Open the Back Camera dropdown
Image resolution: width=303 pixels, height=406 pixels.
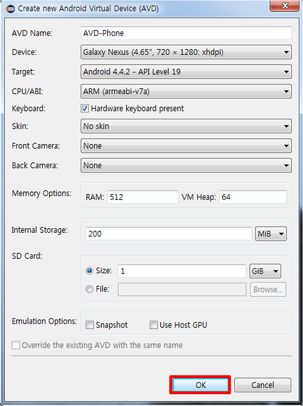(x=186, y=166)
